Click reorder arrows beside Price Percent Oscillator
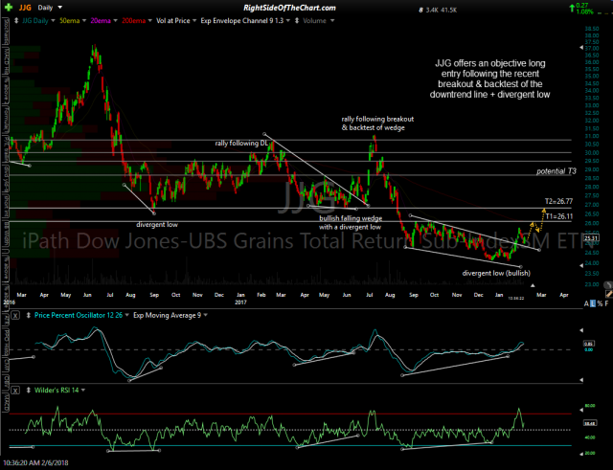Viewport: 613px width, 470px height. [29, 315]
